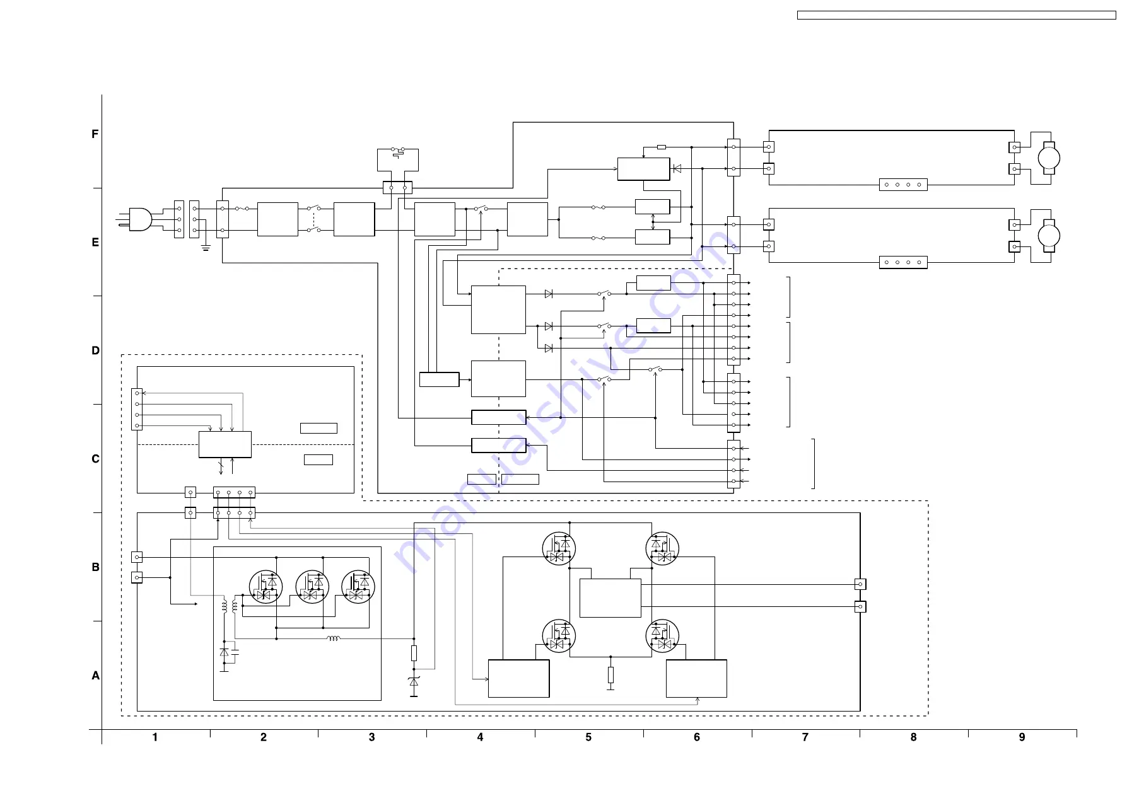Image resolution: width=1127 pixels, height=796 pixels.
Task: Click row label B
Action: pyautogui.click(x=95, y=567)
